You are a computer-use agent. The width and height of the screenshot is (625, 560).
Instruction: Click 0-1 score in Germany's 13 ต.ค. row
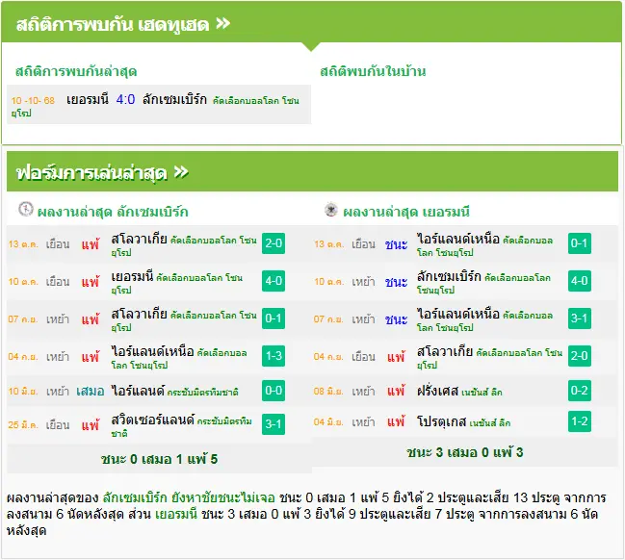pos(579,243)
